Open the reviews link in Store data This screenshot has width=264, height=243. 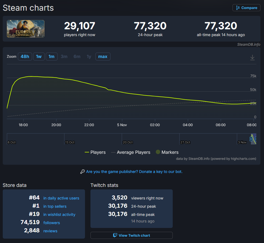click(50, 231)
